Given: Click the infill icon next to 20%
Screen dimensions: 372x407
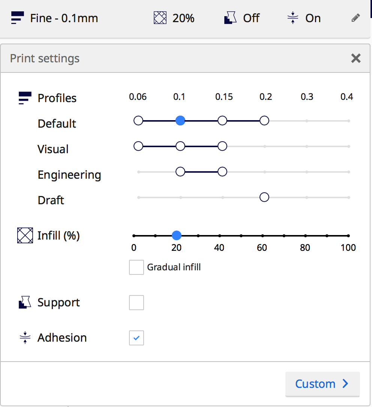Looking at the screenshot, I should click(x=160, y=18).
